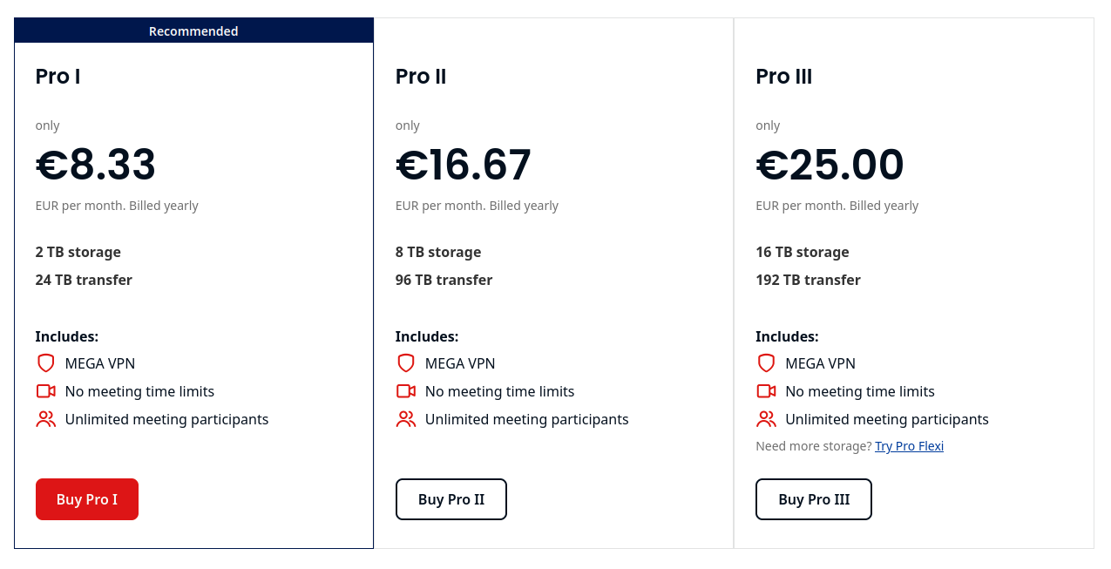Click the participants people icon in Pro II
This screenshot has height=569, width=1111.
[x=405, y=419]
